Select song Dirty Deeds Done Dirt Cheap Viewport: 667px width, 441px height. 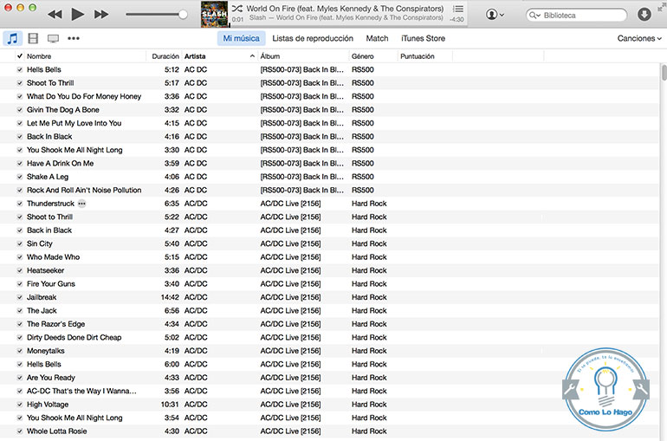coord(74,338)
